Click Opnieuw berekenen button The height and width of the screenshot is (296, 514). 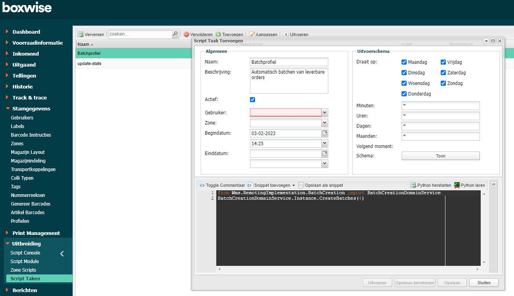point(415,283)
